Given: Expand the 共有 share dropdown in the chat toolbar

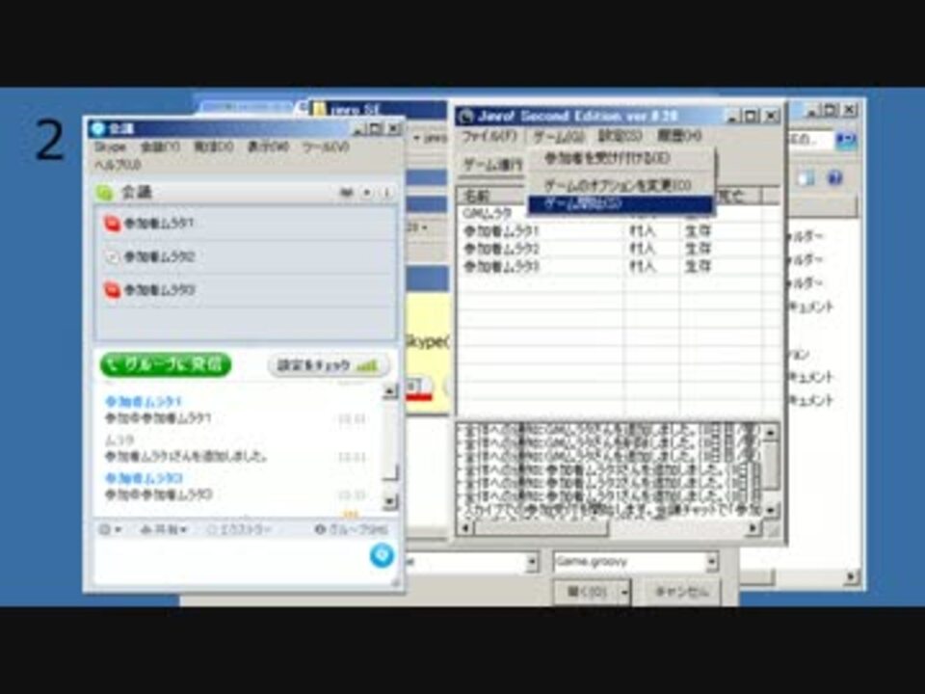Looking at the screenshot, I should click(x=164, y=530).
